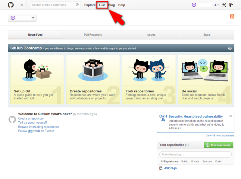Dismiss the Heartbleed security notice
Viewport: 241px width, 179px height.
click(x=230, y=116)
